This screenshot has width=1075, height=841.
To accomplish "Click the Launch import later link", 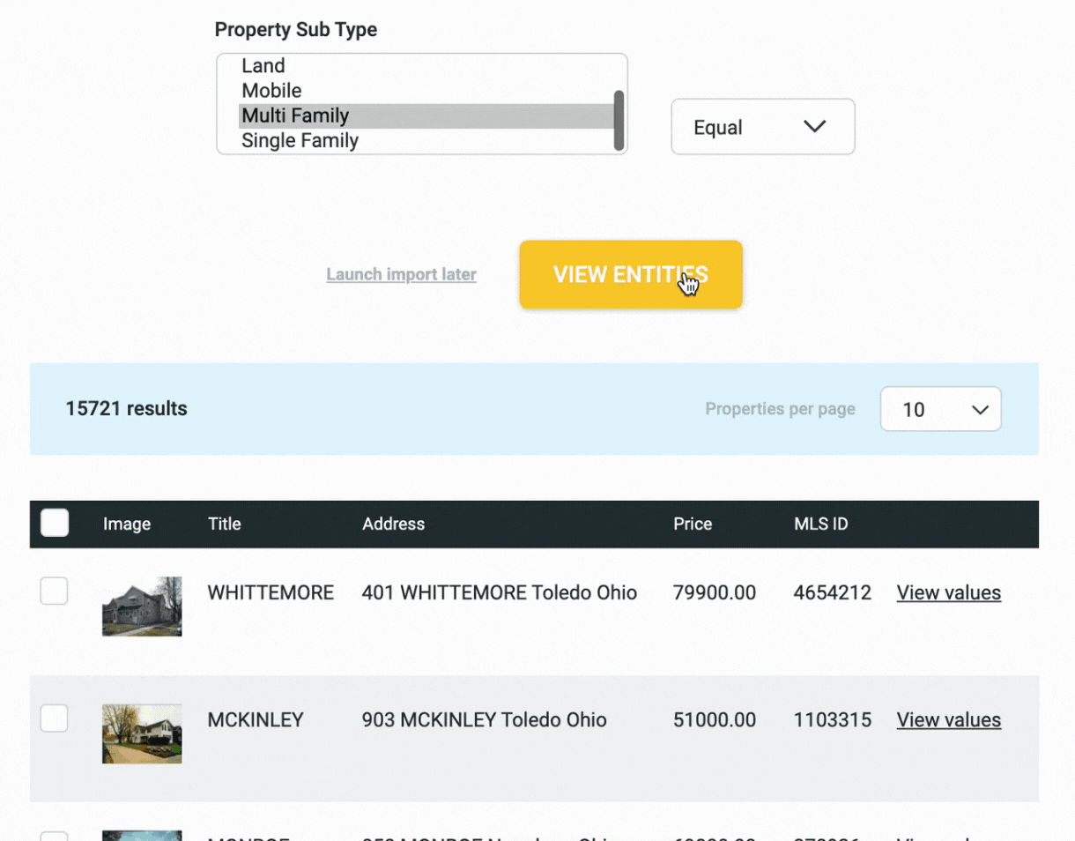I will [x=401, y=274].
